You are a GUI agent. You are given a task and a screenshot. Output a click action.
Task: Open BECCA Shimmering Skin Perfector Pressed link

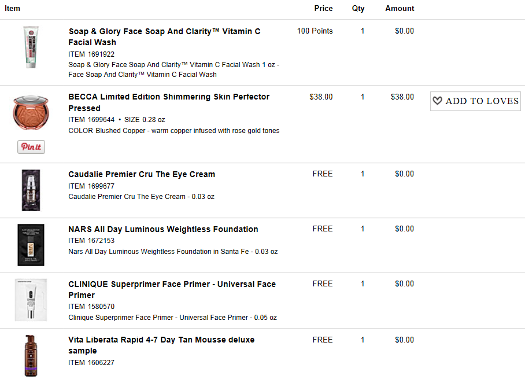pyautogui.click(x=169, y=102)
